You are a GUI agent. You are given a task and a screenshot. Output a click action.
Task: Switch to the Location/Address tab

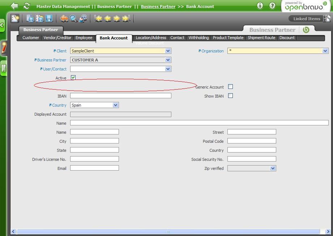tap(151, 38)
